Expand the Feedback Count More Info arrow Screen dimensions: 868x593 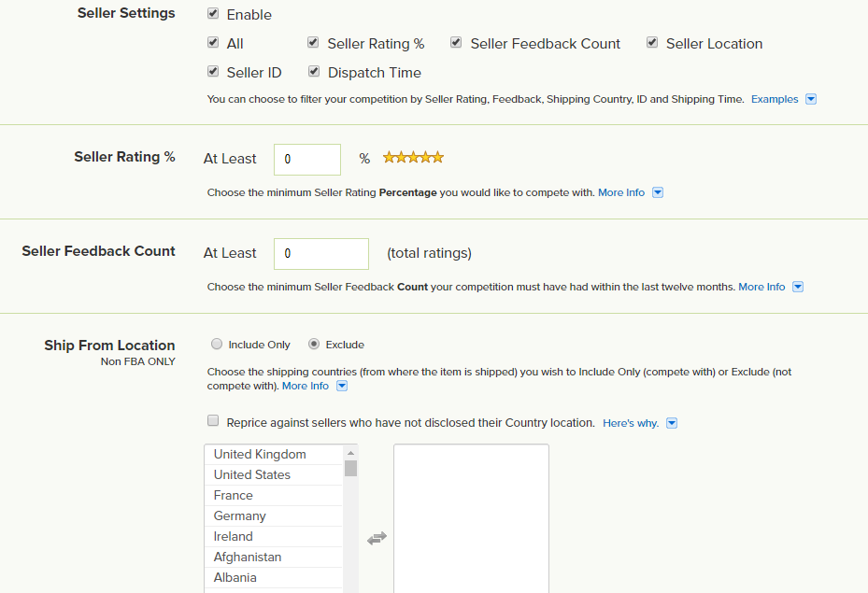(798, 287)
